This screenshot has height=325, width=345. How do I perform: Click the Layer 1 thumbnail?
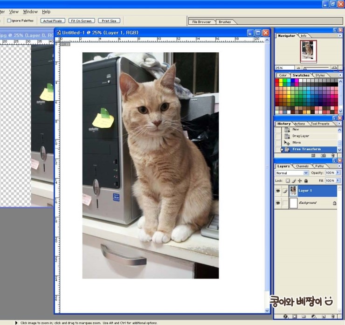293,191
